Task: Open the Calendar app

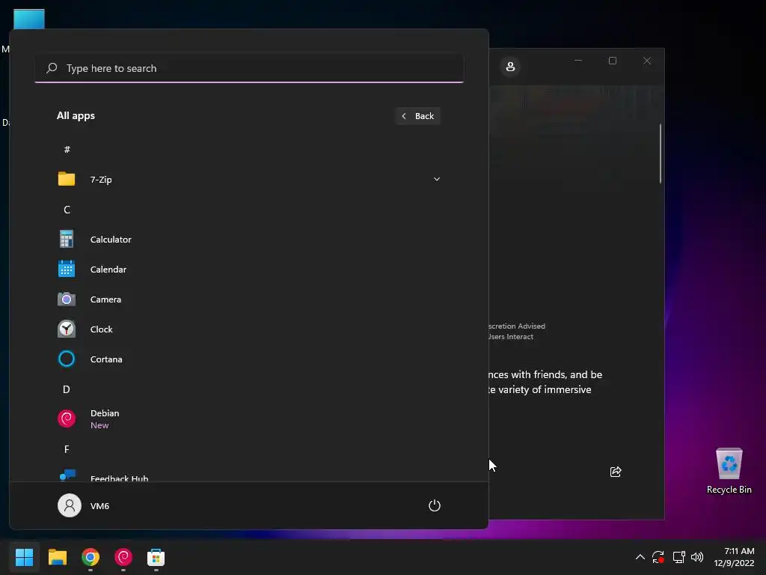Action: (248, 269)
